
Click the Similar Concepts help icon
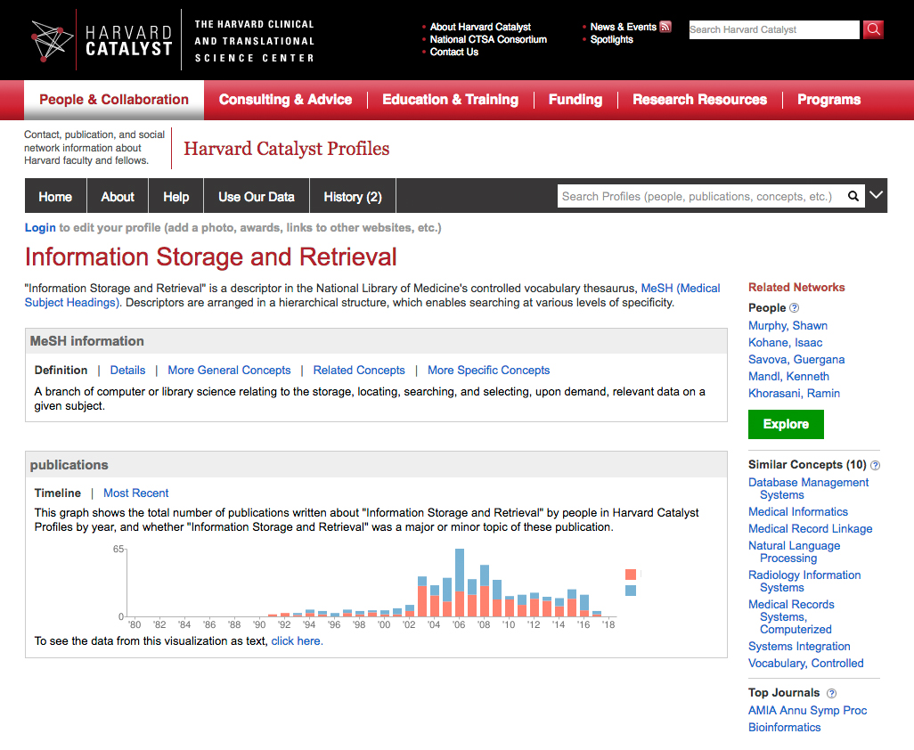tap(875, 465)
